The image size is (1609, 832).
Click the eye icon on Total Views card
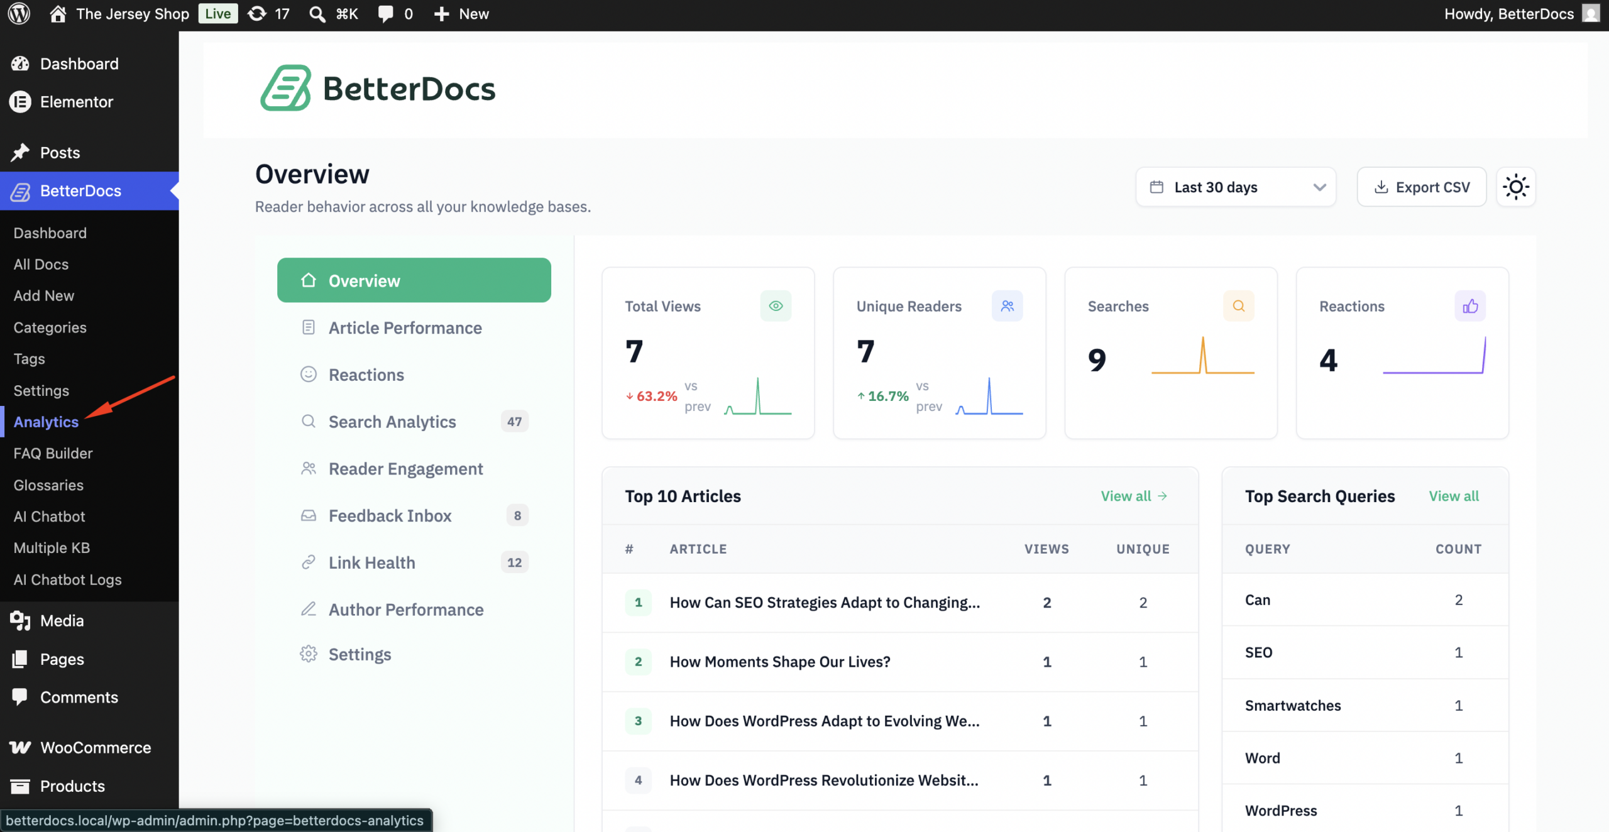pos(776,306)
